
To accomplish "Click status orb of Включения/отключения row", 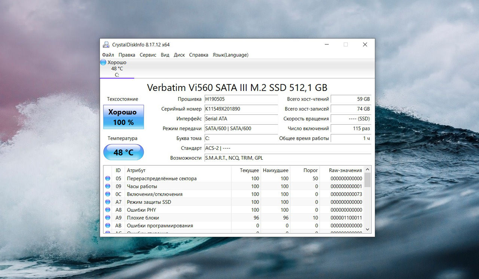I will click(108, 194).
